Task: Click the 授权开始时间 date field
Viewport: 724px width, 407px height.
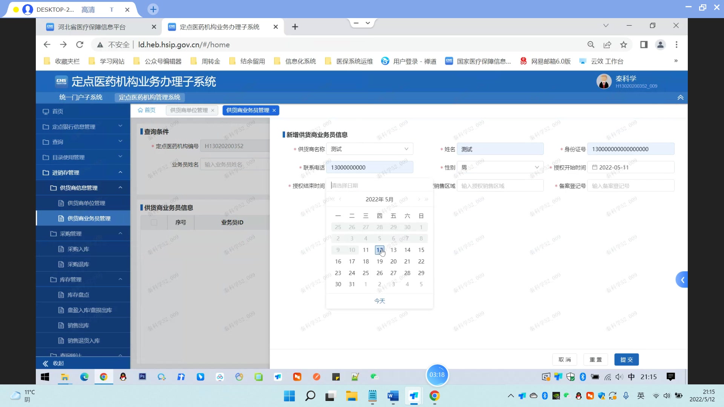Action: tap(630, 168)
